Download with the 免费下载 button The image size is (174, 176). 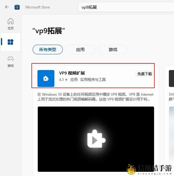[145, 74]
